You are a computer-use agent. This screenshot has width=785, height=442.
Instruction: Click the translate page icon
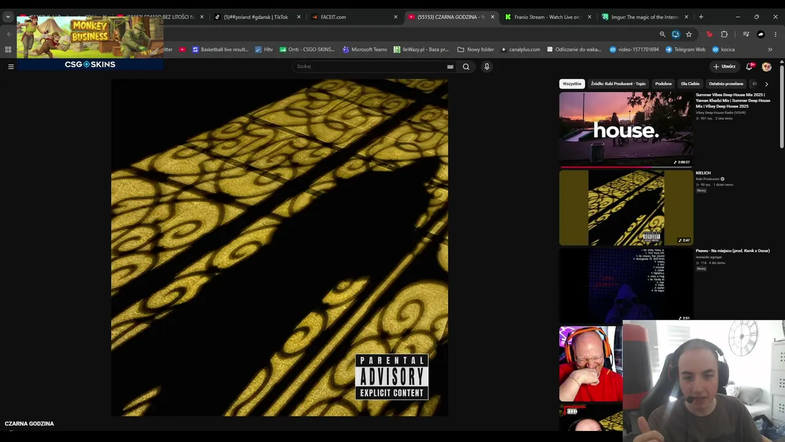coord(676,34)
